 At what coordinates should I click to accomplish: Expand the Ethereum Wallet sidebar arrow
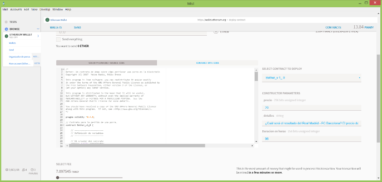click(x=38, y=36)
